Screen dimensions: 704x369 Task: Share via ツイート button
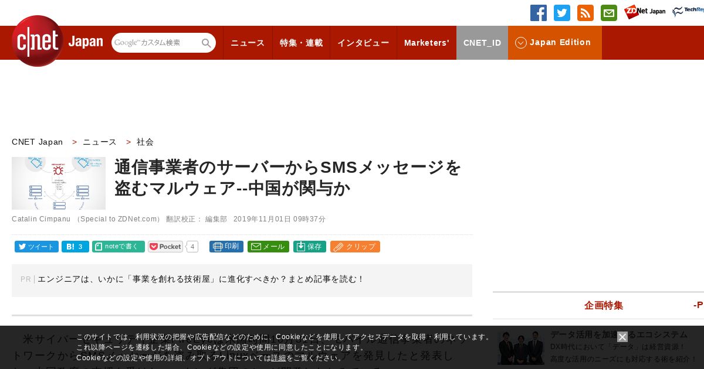point(36,247)
